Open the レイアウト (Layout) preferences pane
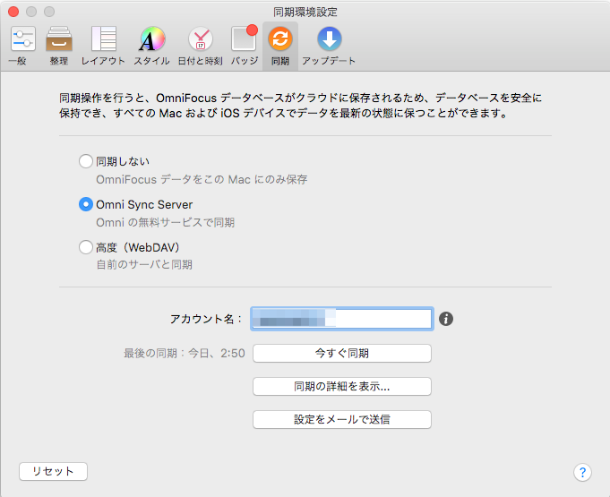This screenshot has width=610, height=497. coord(103,46)
